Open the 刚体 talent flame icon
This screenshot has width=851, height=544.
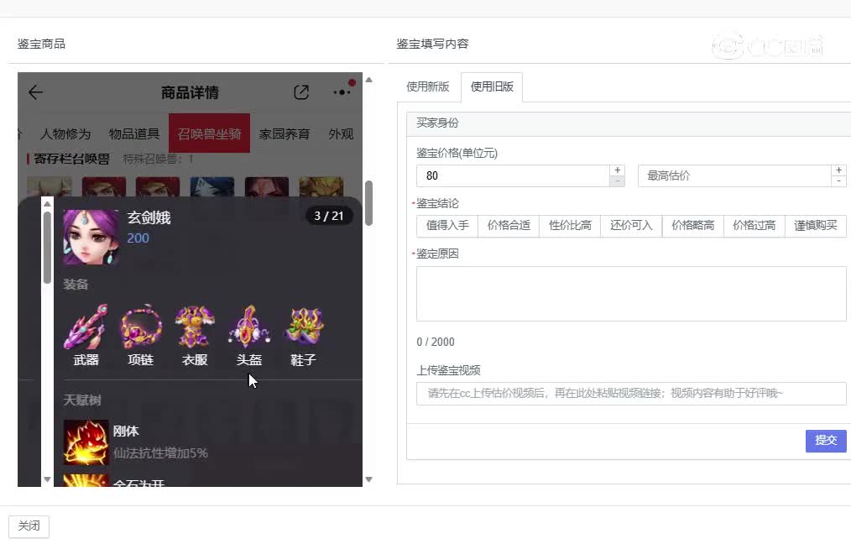click(86, 442)
